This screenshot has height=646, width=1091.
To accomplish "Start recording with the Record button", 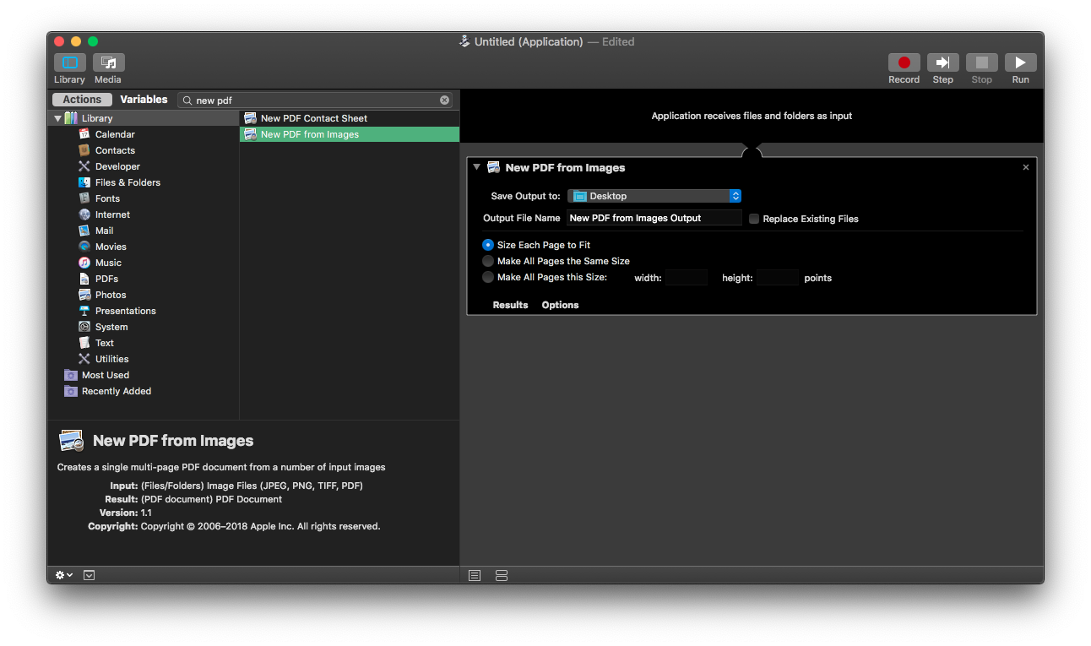I will (x=904, y=62).
